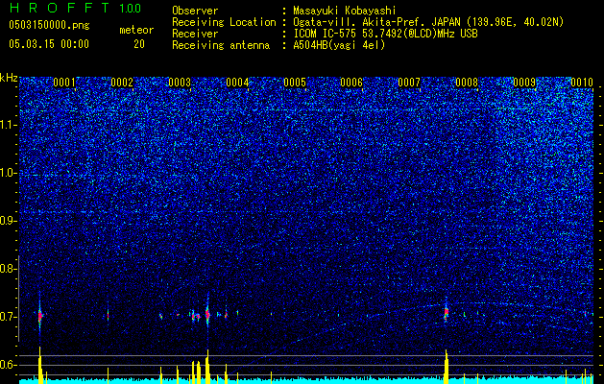Select observer name Masayuki Kobayashi

click(x=345, y=11)
